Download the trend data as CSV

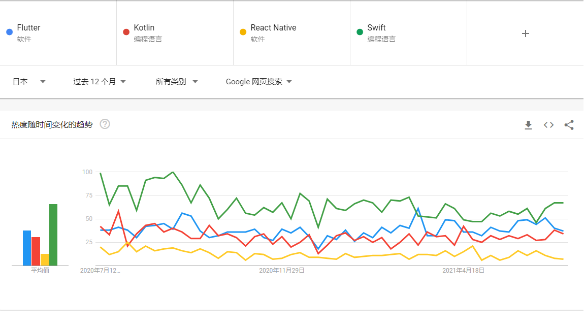(528, 125)
